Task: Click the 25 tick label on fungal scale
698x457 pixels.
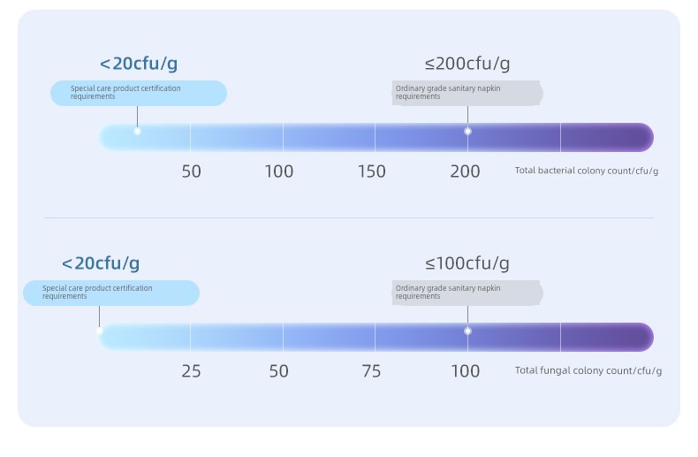Action: coord(191,371)
